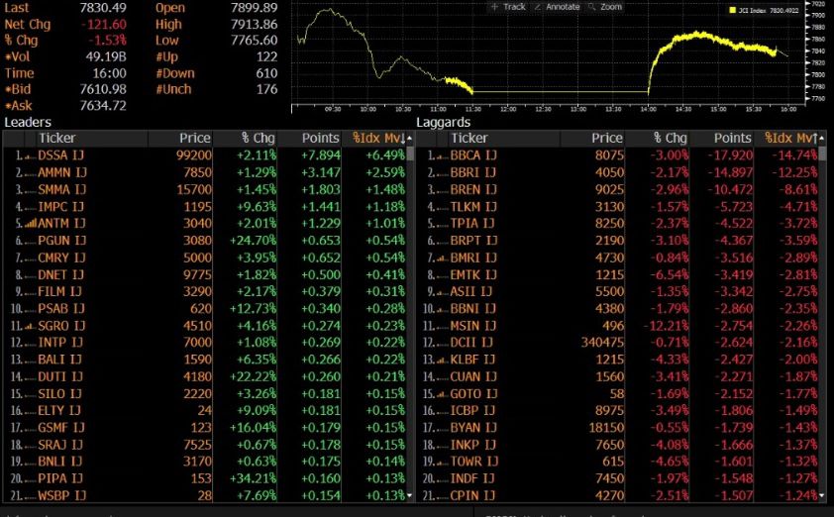Select the PSAB IJ ticker
The height and width of the screenshot is (517, 834).
[x=61, y=308]
